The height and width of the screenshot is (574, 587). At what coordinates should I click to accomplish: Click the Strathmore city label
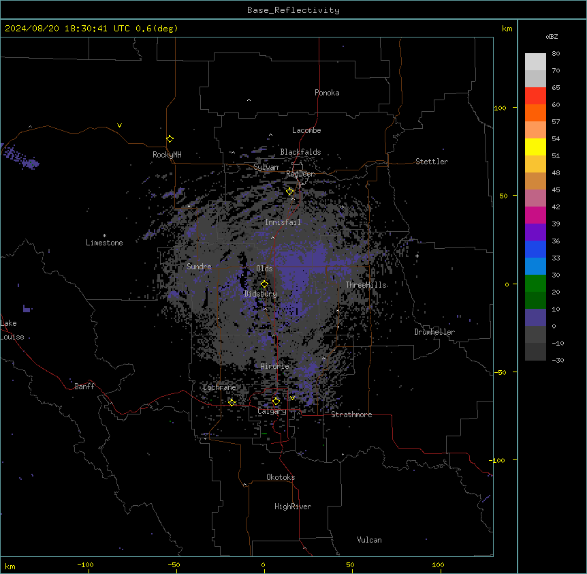click(351, 414)
